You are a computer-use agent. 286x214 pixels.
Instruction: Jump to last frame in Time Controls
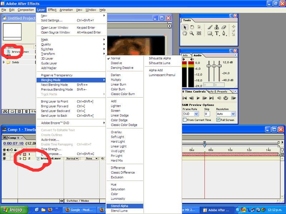pos(211,98)
